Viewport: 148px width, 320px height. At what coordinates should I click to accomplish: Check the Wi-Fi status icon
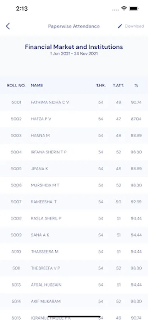[x=124, y=9]
